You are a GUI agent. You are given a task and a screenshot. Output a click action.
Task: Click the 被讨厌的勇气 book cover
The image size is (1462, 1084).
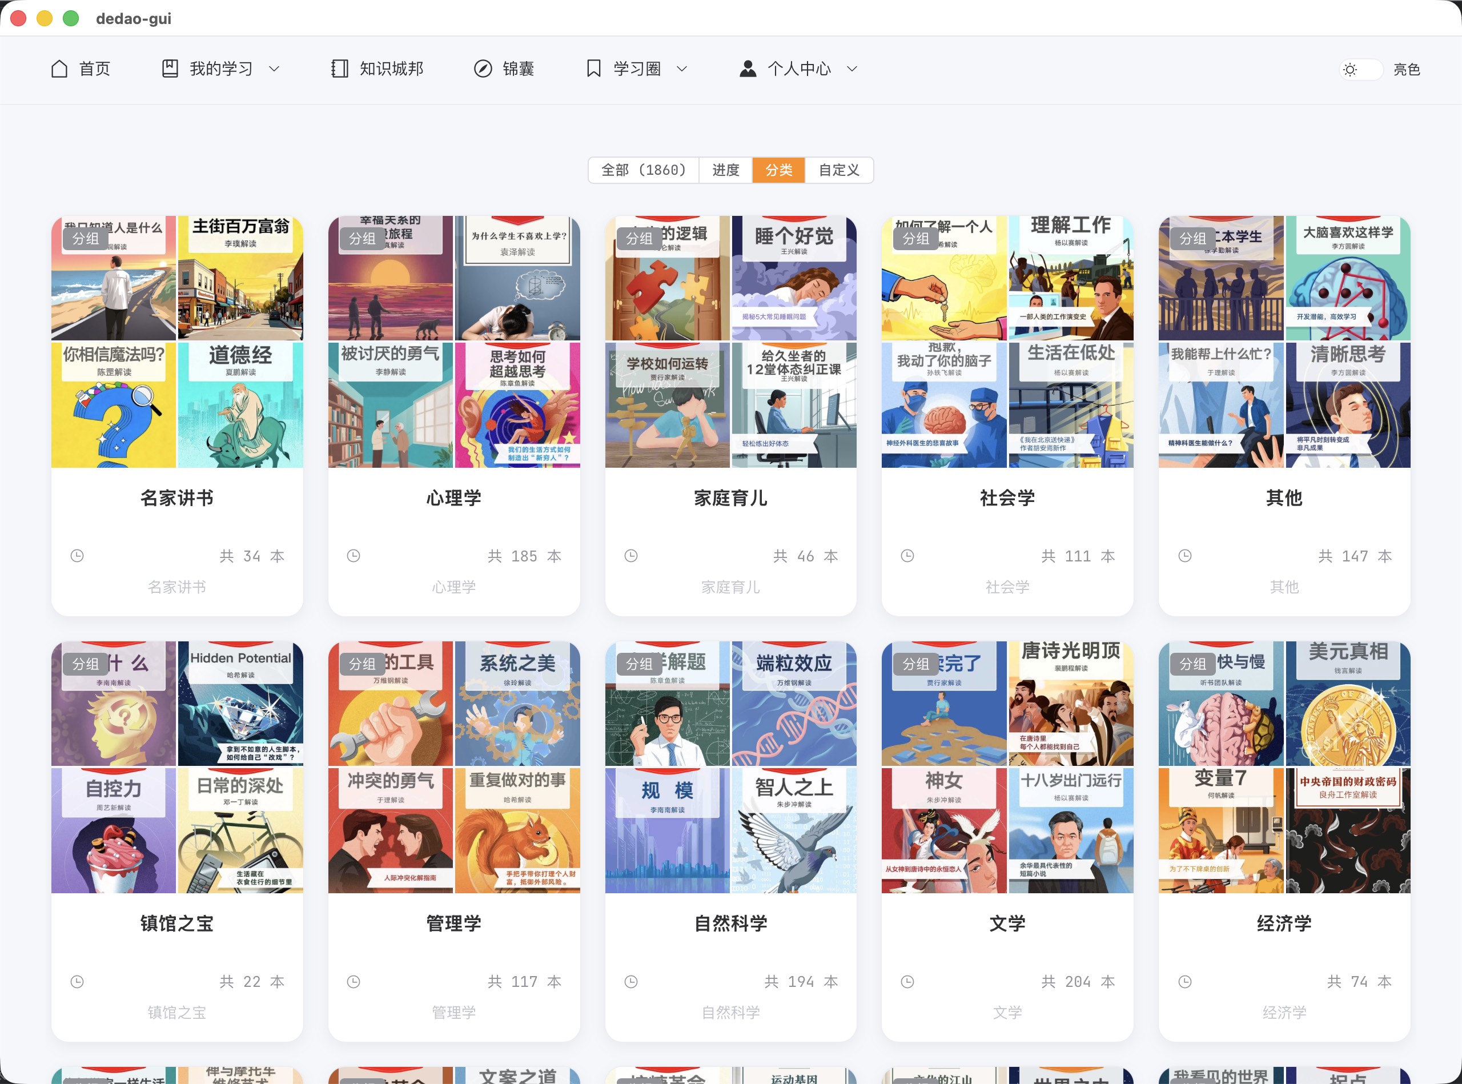tap(391, 405)
